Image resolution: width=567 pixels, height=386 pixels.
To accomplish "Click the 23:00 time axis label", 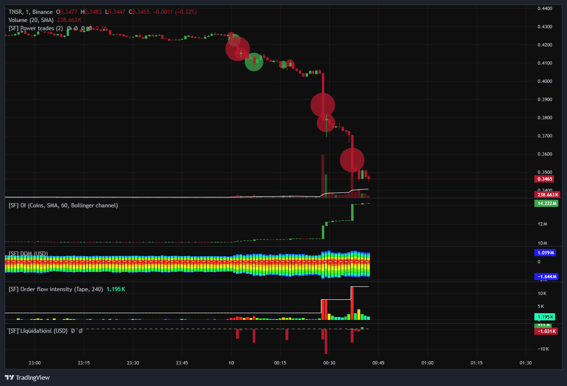I will (x=35, y=363).
